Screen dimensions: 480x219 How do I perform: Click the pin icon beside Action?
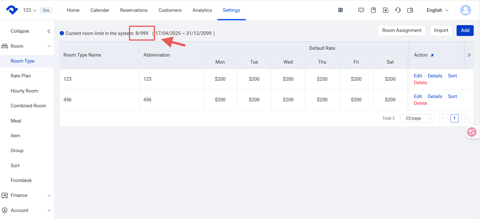pyautogui.click(x=432, y=55)
